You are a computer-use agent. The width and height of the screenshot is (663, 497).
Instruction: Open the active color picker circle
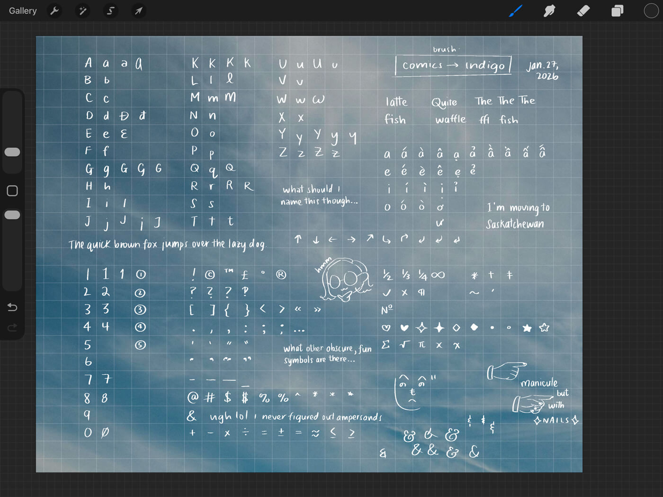click(651, 10)
